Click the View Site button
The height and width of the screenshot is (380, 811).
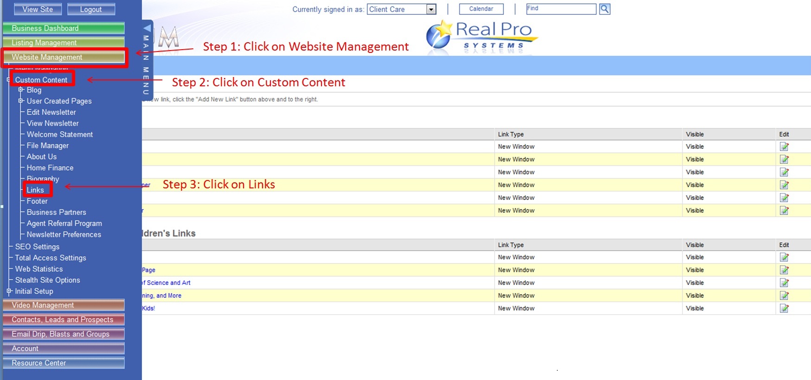point(38,9)
